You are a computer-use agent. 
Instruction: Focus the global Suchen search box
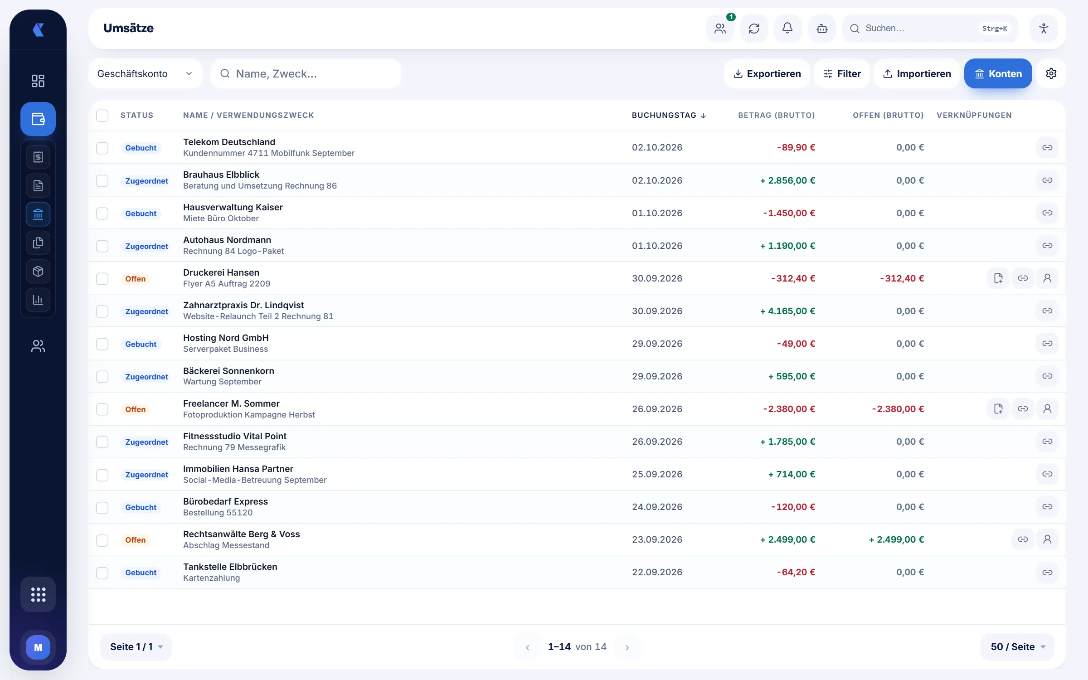930,29
